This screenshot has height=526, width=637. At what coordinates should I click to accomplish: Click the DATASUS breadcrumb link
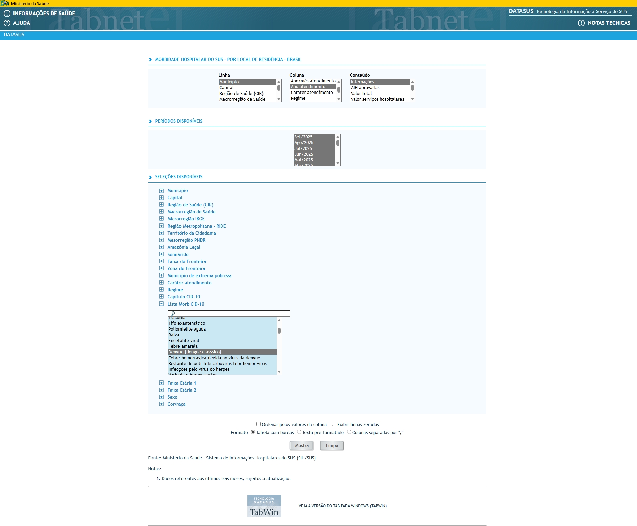tap(13, 34)
